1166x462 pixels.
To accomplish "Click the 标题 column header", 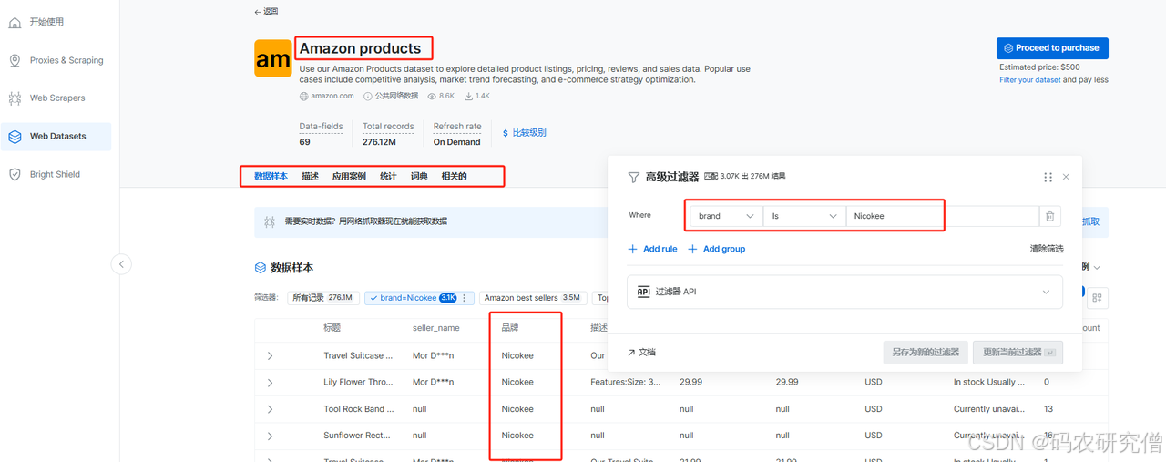I will [x=332, y=328].
